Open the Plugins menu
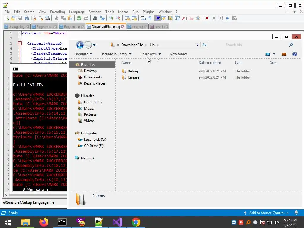 pos(148,12)
